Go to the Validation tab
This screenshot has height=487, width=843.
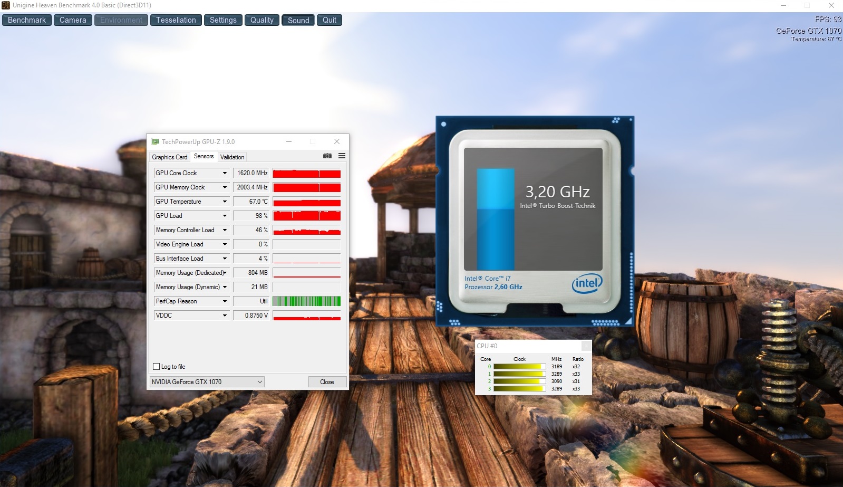pyautogui.click(x=232, y=157)
